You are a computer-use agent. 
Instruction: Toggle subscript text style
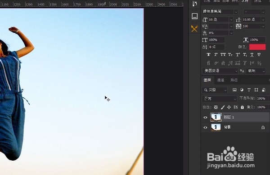click(245, 55)
